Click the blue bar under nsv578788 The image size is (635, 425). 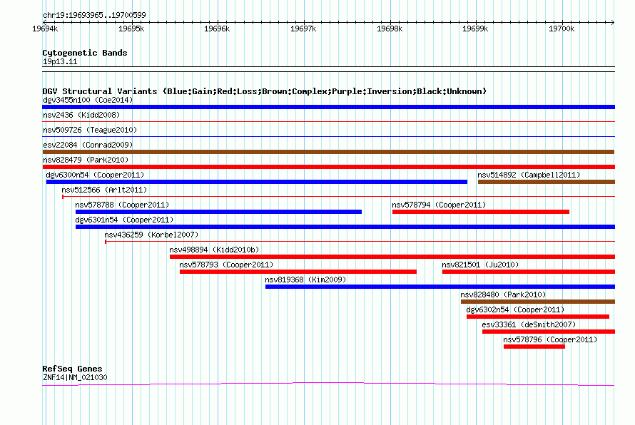(x=219, y=212)
